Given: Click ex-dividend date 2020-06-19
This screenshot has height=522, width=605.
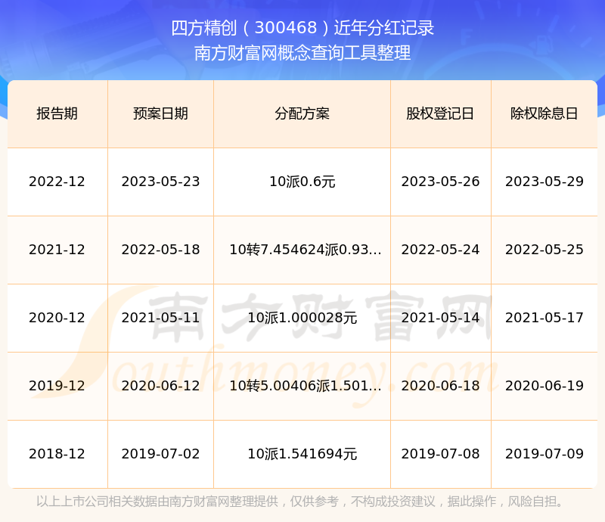Looking at the screenshot, I should tap(544, 385).
